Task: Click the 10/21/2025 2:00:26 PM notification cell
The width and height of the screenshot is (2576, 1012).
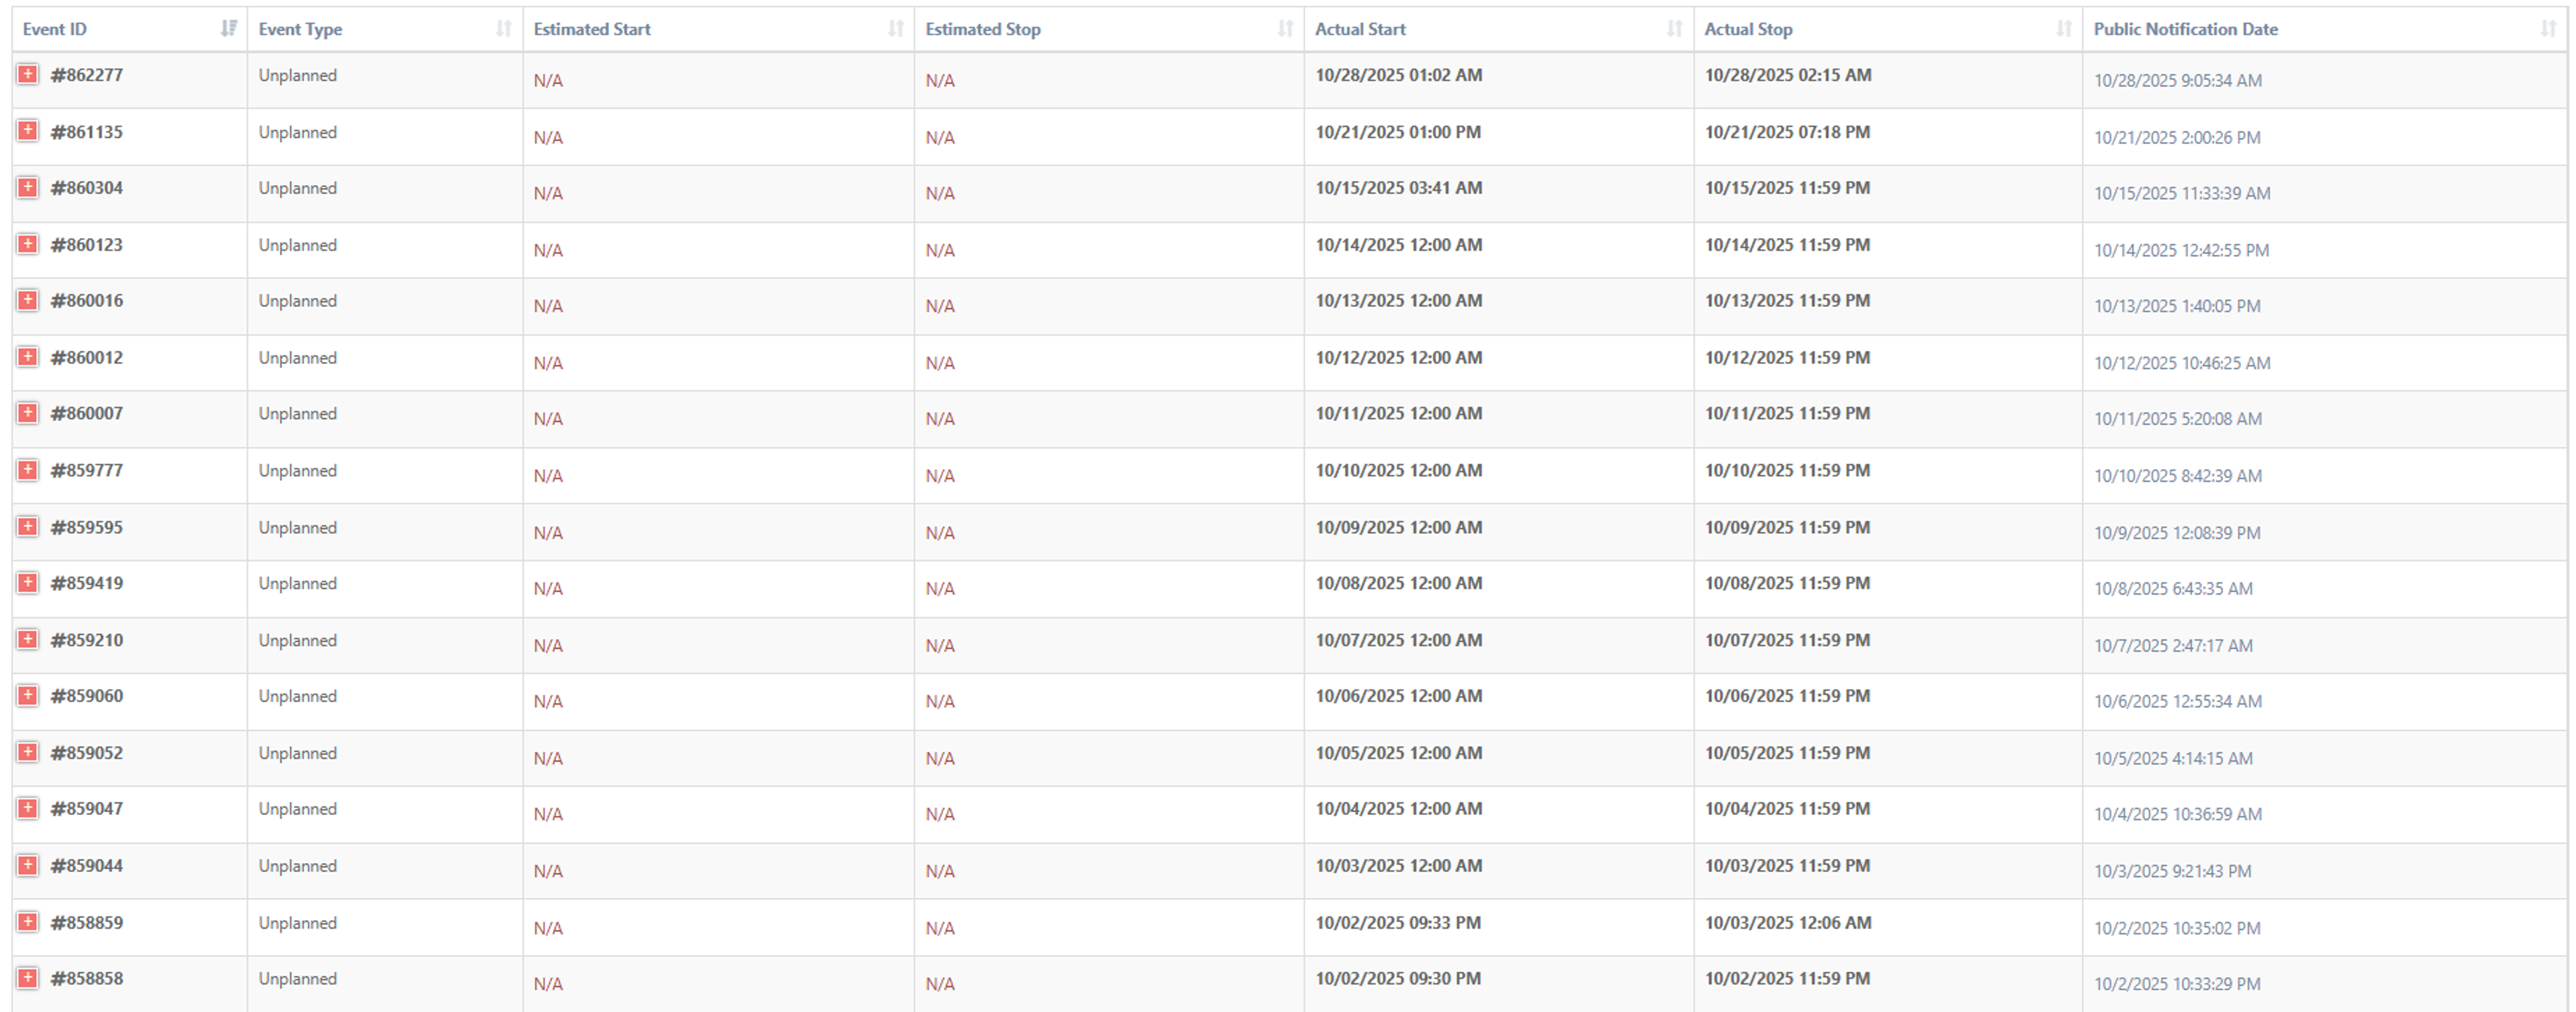Action: (x=2177, y=137)
